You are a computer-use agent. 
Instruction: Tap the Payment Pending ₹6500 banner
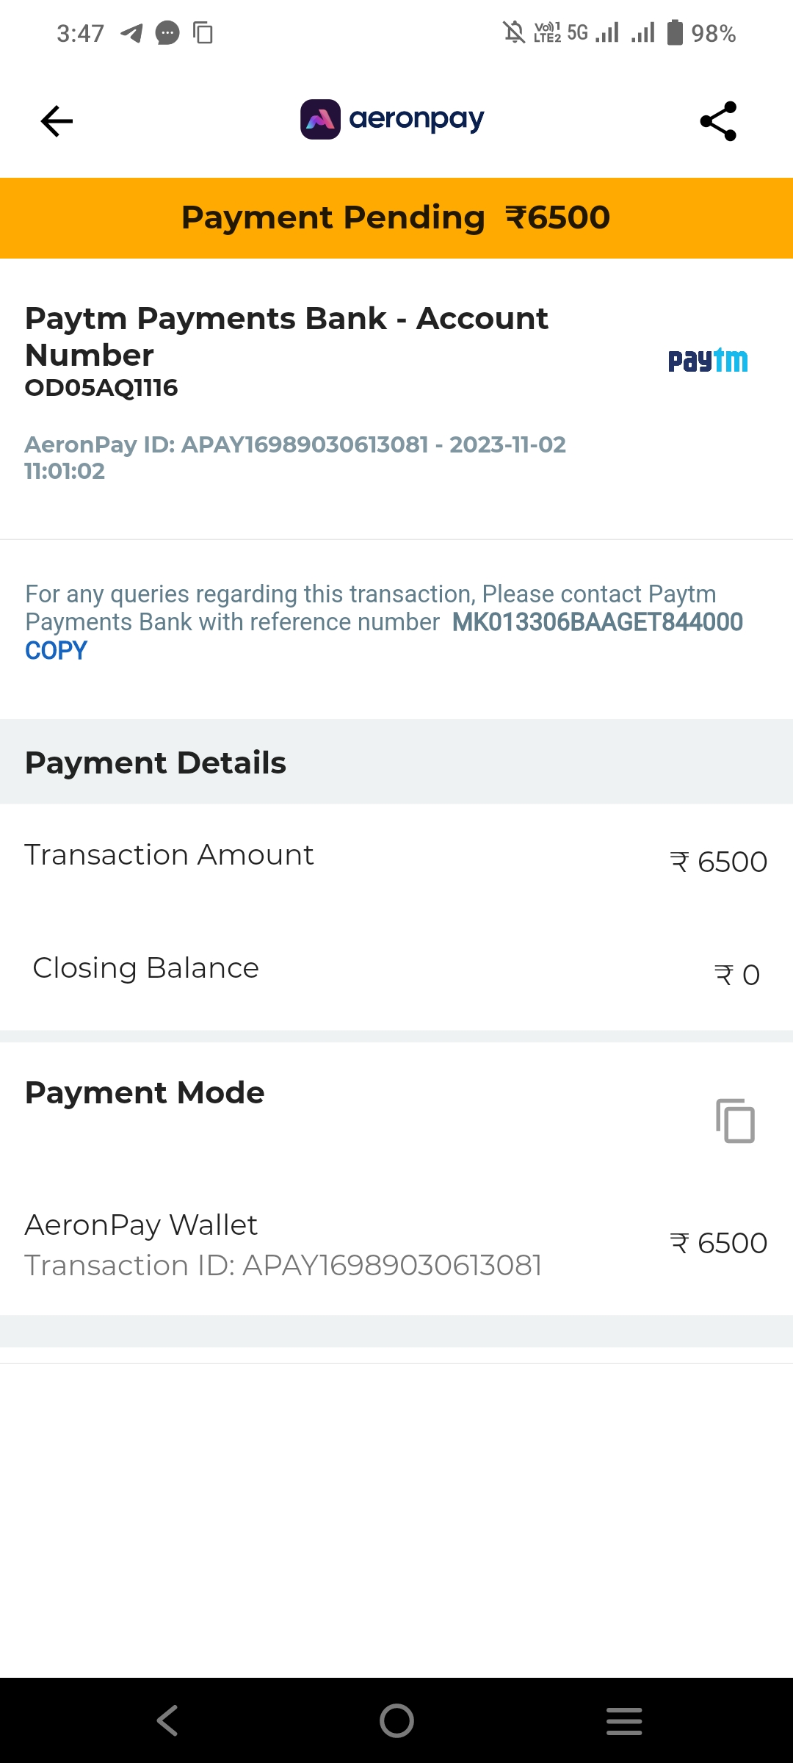[x=396, y=218]
